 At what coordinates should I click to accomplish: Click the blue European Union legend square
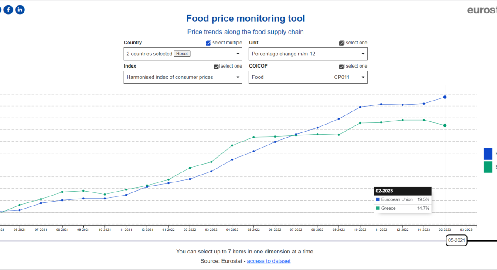tap(488, 154)
